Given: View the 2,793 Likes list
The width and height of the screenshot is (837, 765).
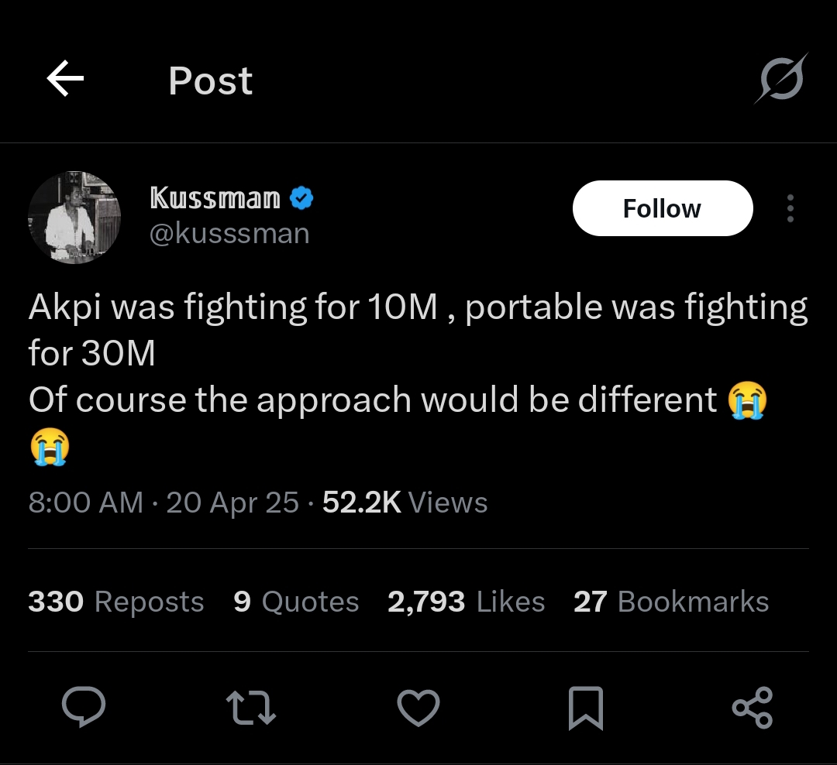Looking at the screenshot, I should point(466,602).
